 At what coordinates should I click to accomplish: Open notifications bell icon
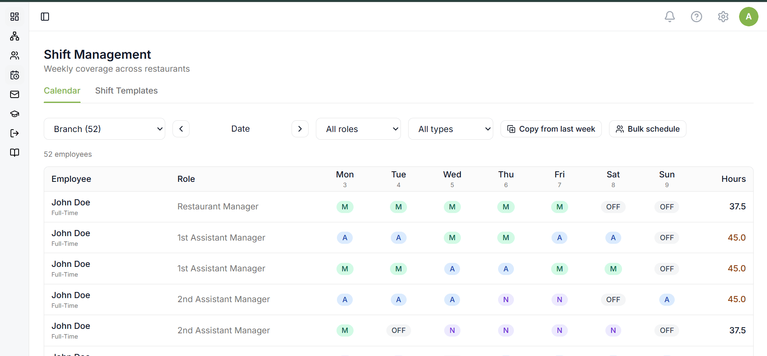(670, 17)
